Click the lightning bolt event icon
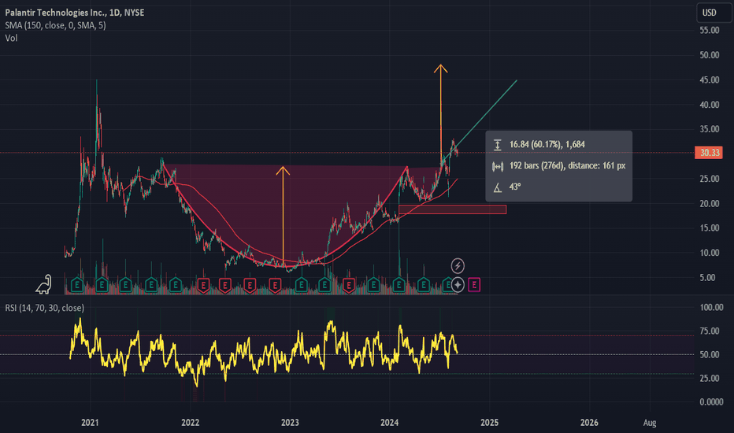Image resolution: width=734 pixels, height=433 pixels. [458, 266]
